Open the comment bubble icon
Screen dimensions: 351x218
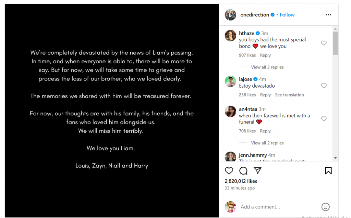(x=243, y=170)
